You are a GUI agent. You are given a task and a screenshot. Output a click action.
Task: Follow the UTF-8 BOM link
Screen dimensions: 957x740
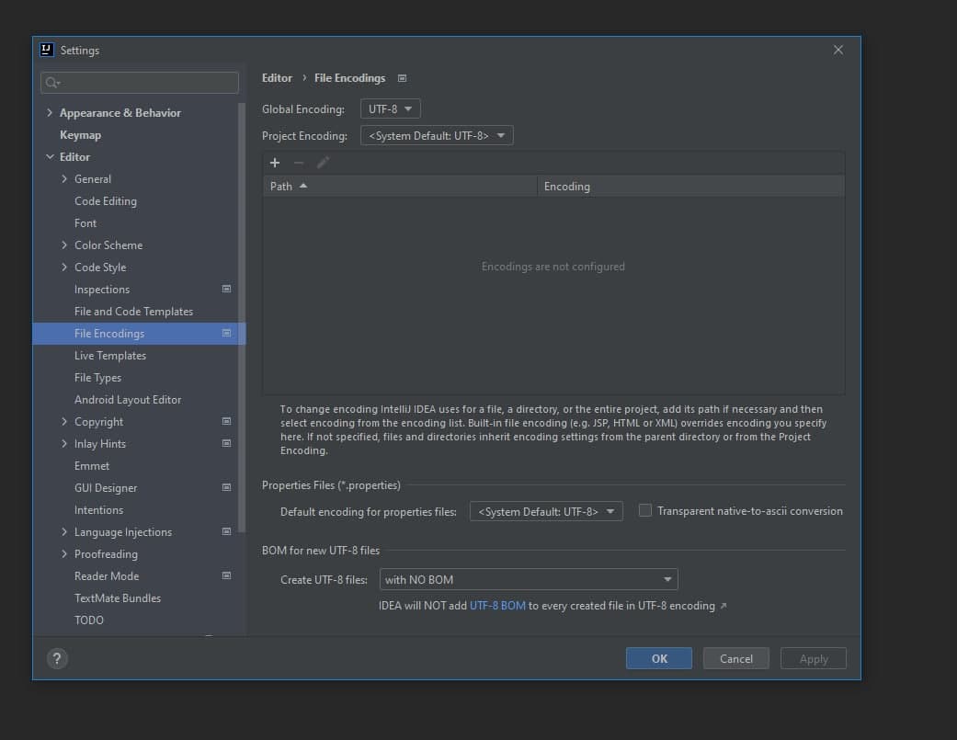497,606
